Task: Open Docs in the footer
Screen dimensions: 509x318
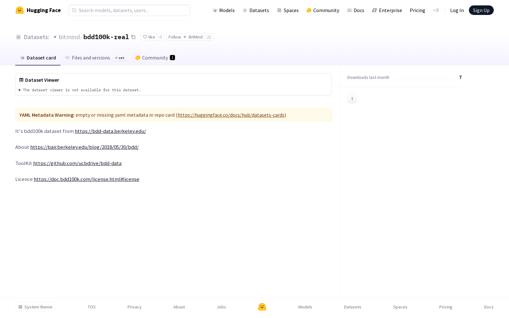Action: [489, 307]
